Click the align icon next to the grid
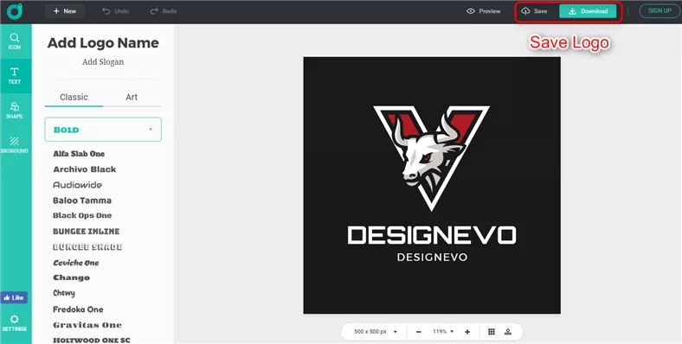Image resolution: width=682 pixels, height=344 pixels. 507,332
